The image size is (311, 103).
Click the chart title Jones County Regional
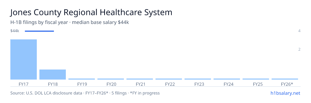click(91, 12)
